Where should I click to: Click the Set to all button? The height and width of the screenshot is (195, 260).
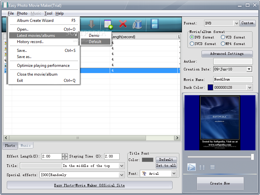pyautogui.click(x=166, y=165)
